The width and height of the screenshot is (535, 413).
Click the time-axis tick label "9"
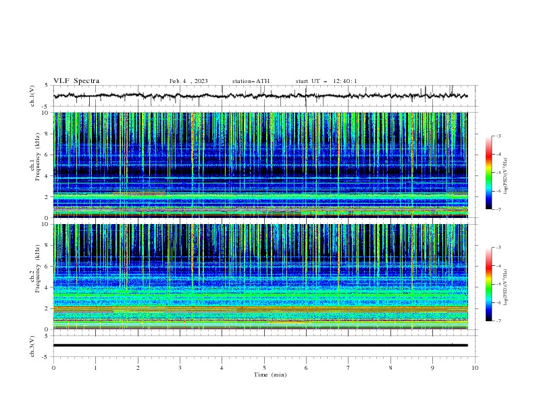pos(432,368)
